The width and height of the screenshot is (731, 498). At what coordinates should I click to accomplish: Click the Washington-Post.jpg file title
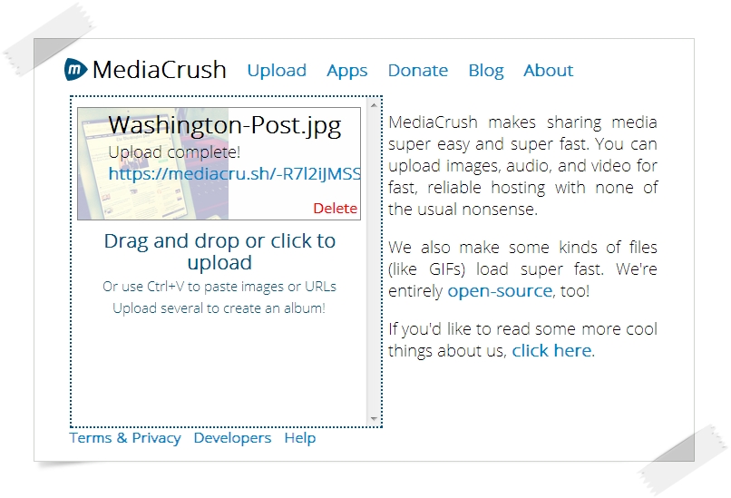pyautogui.click(x=225, y=125)
